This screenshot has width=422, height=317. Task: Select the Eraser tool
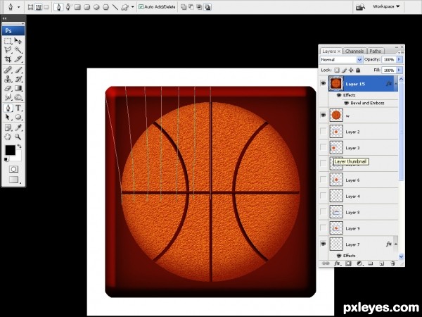8,88
